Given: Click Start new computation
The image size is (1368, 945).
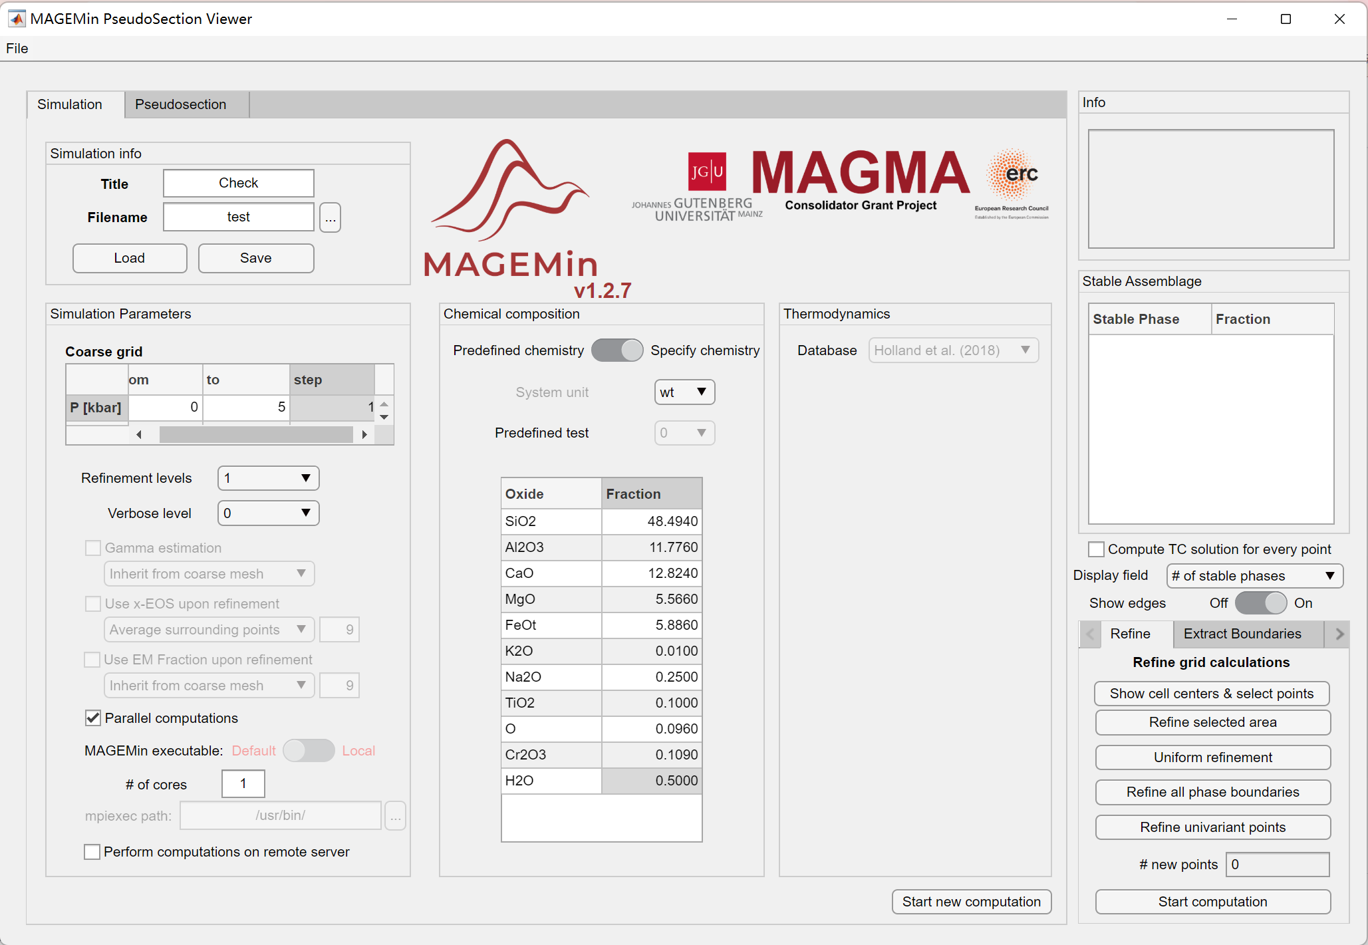Looking at the screenshot, I should click(x=971, y=902).
